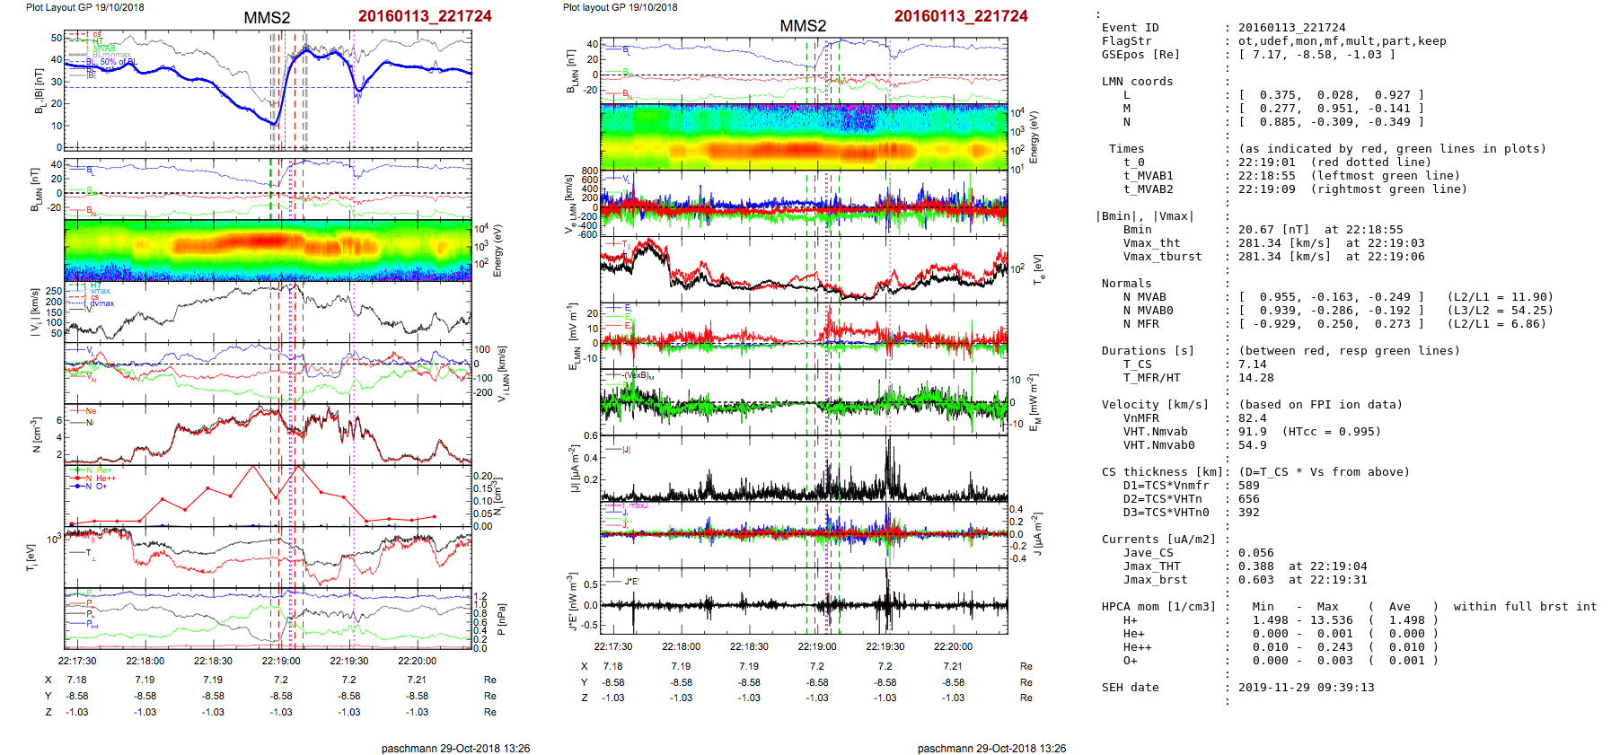This screenshot has height=755, width=1620.
Task: Click the paschmann timestamp below the left plot
Action: pos(455,748)
